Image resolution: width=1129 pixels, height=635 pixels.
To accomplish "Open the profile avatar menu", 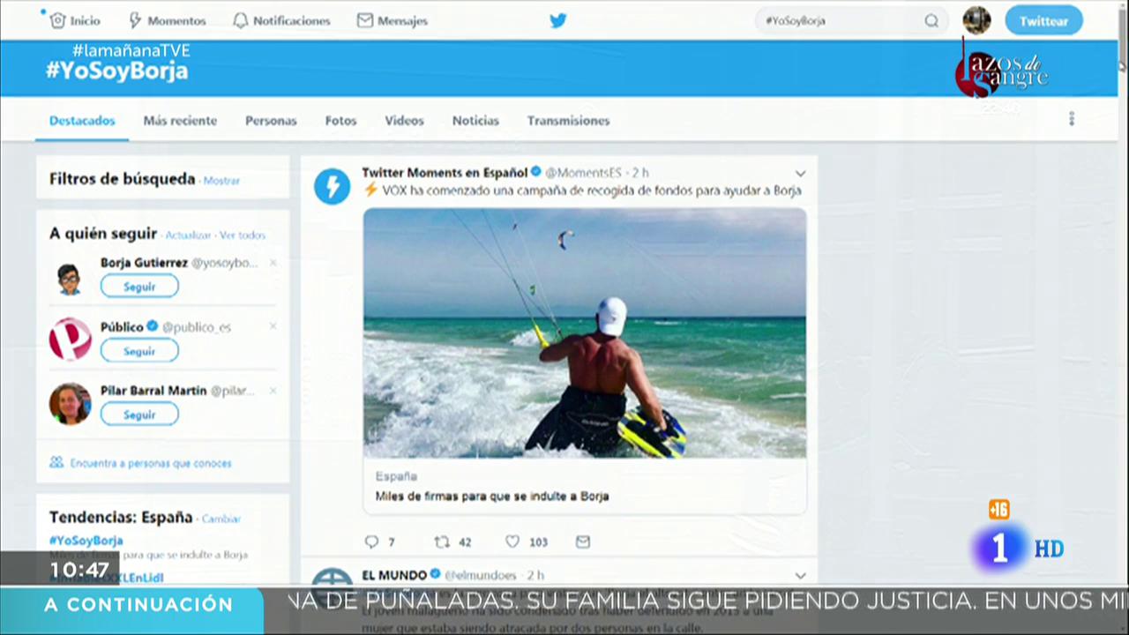I will click(x=976, y=20).
